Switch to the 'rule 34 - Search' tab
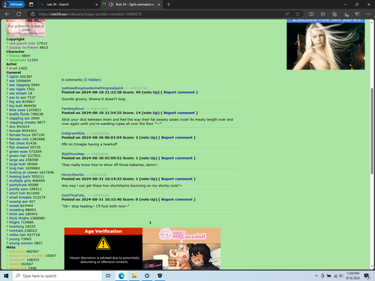375x281 pixels. [x=67, y=4]
